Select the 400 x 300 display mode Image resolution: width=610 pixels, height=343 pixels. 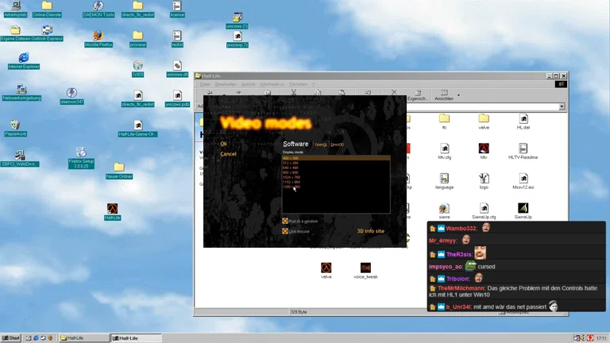tap(336, 158)
